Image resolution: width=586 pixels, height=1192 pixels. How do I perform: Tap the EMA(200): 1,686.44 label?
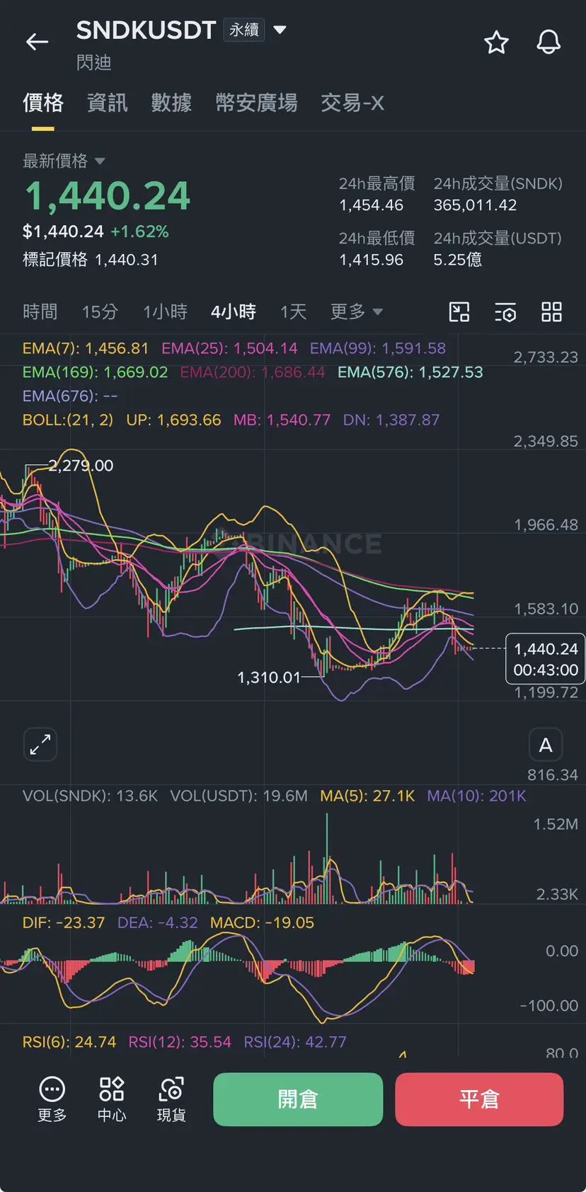(253, 372)
